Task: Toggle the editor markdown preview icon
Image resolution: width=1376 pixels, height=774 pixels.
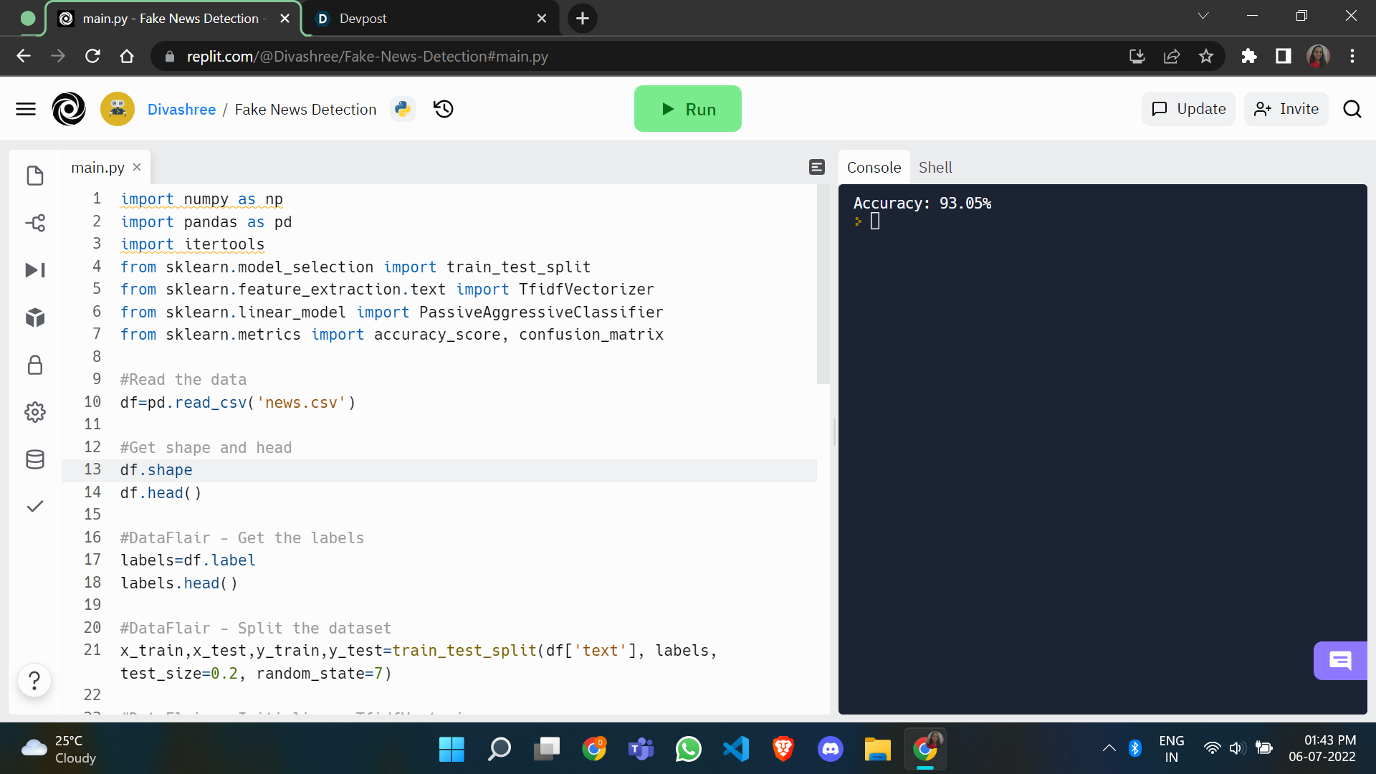Action: coord(816,167)
